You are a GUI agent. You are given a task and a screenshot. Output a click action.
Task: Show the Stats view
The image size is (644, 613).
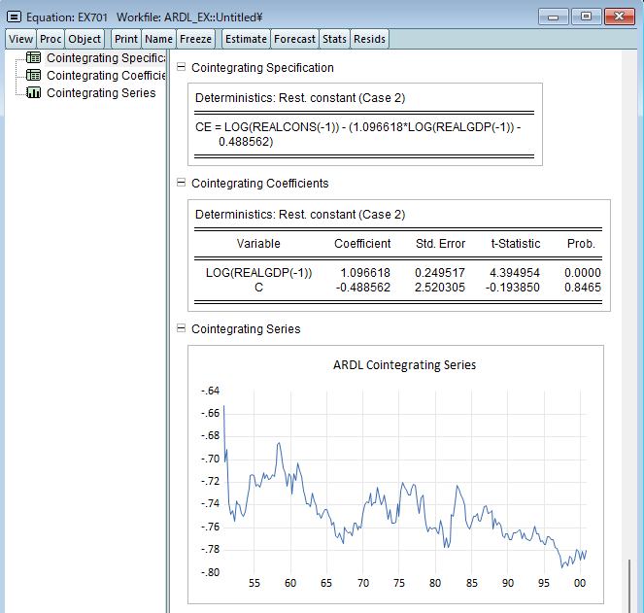[334, 39]
